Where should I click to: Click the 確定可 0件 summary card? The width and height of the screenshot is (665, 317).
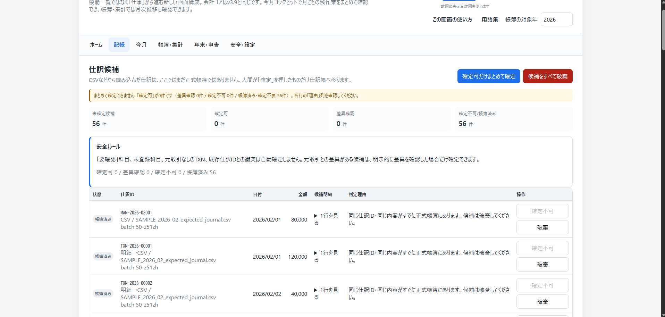269,119
